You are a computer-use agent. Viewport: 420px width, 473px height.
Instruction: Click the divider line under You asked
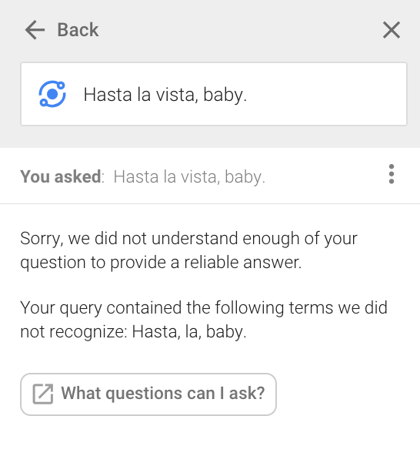pos(210,203)
